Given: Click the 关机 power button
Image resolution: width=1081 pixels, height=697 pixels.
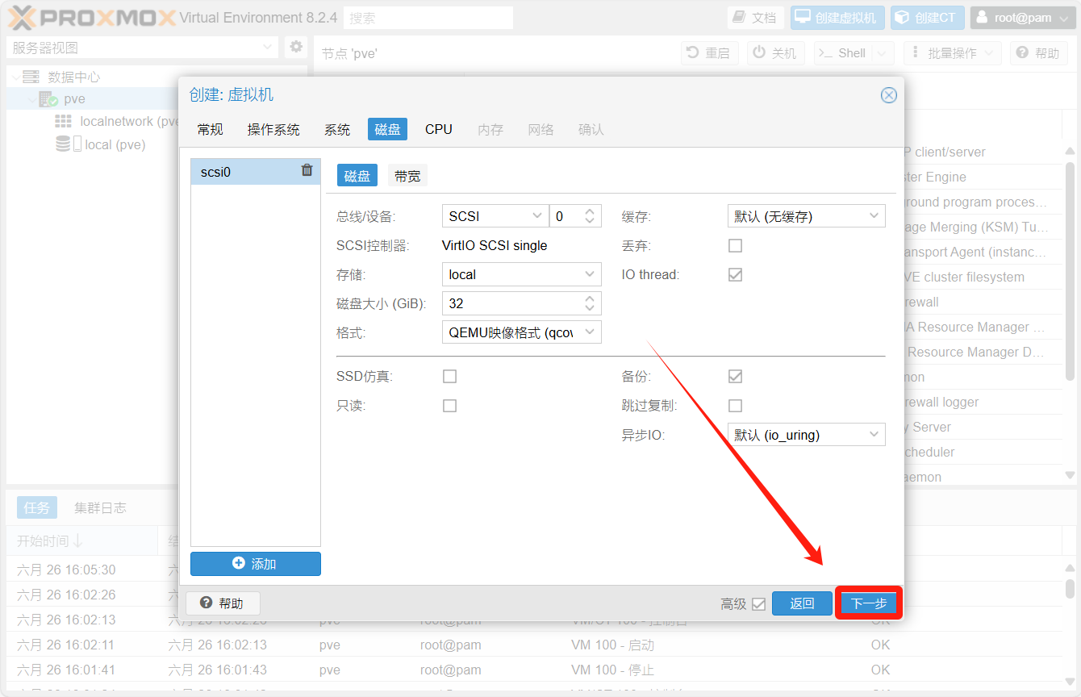Looking at the screenshot, I should tap(774, 53).
